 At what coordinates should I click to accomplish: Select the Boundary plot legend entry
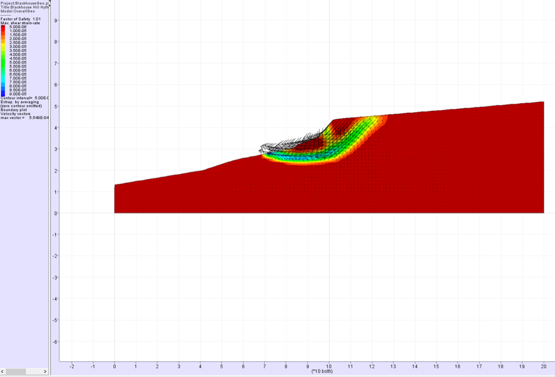pos(14,110)
